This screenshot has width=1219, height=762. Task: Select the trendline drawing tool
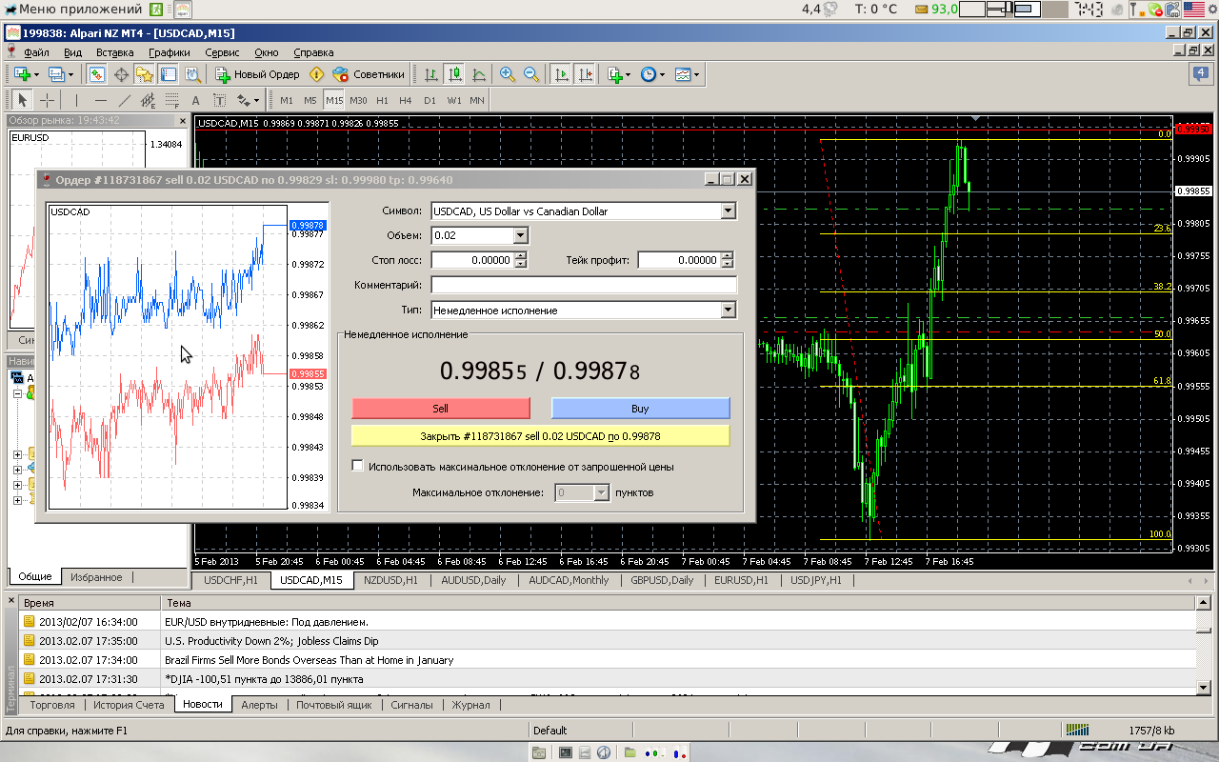point(124,100)
